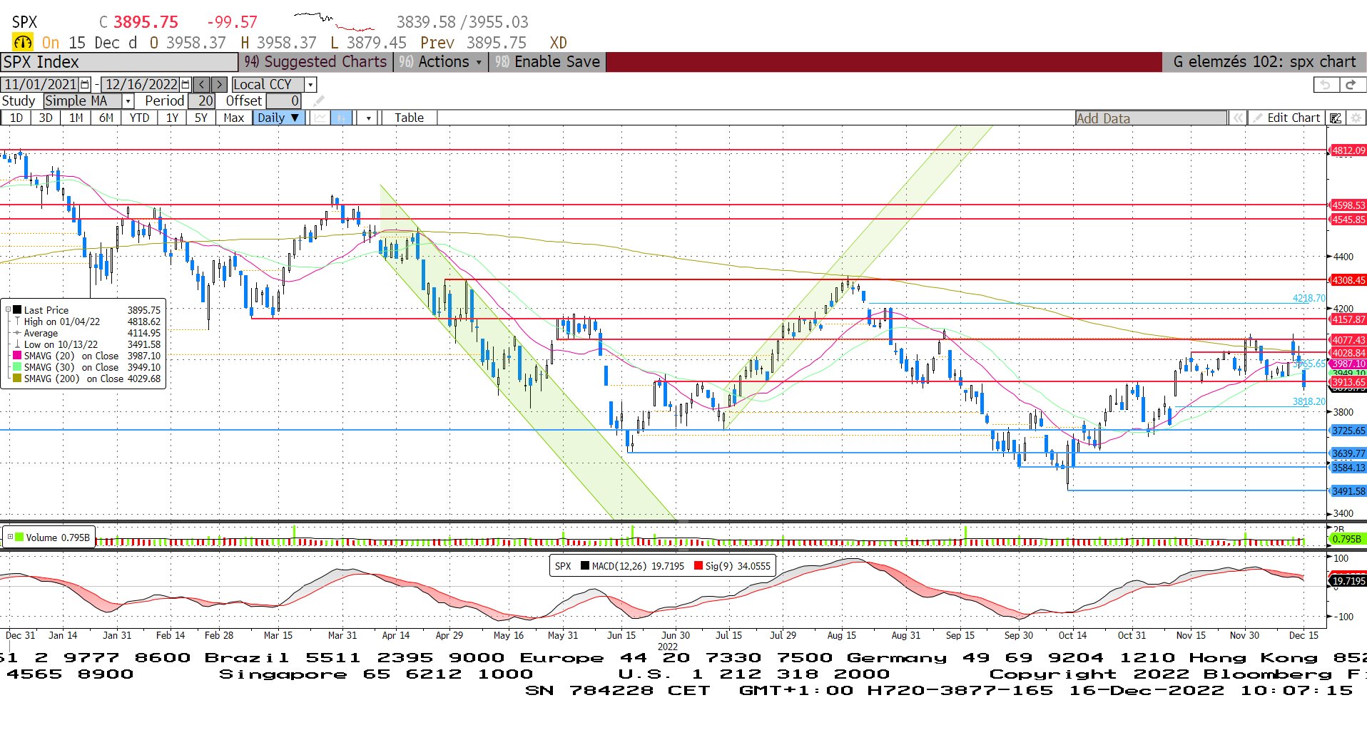Select the 5Y range tab
Viewport: 1367px width, 730px height.
[x=201, y=118]
